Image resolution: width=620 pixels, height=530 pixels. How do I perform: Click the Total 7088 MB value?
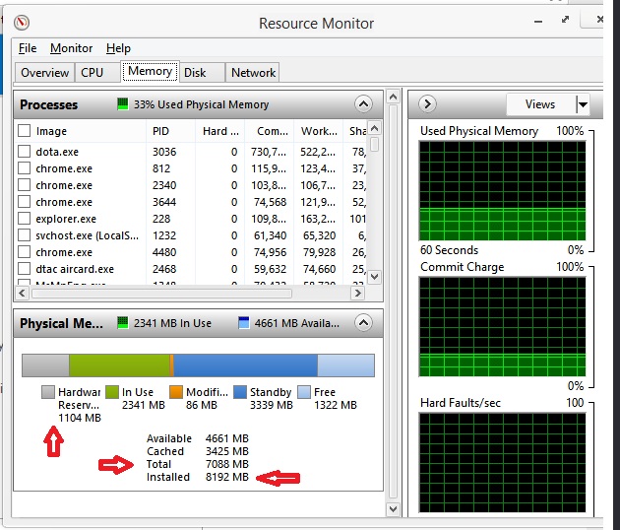tap(227, 464)
